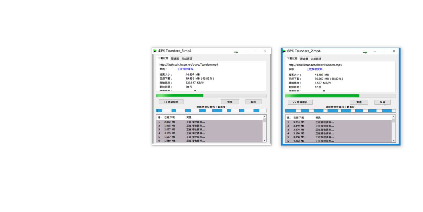The width and height of the screenshot is (423, 212).
Task: Pause the Tsundere_2.mp4 download with 暫停
Action: tap(359, 102)
